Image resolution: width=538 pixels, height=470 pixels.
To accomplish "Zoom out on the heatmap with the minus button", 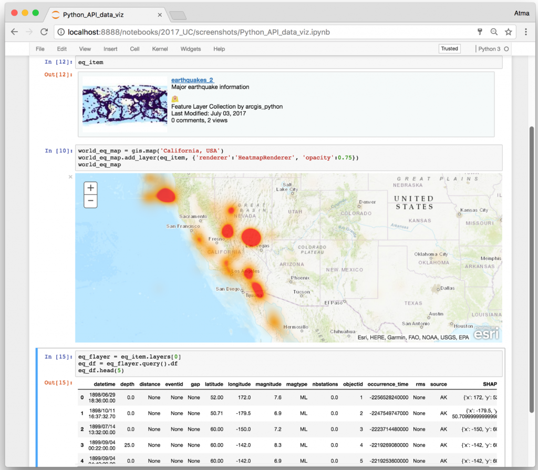I will (90, 200).
